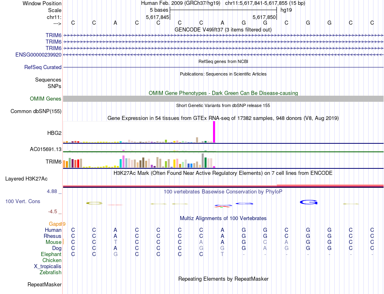The image size is (384, 294).
Task: Select the gray OMIM Genes bar
Action: tap(223, 99)
